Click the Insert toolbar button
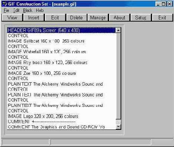The width and height of the screenshot is (174, 147). click(33, 17)
